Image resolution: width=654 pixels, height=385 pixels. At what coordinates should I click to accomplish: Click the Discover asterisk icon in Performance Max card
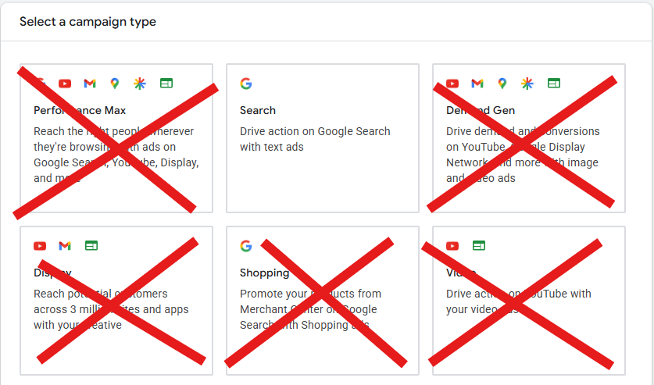click(140, 84)
